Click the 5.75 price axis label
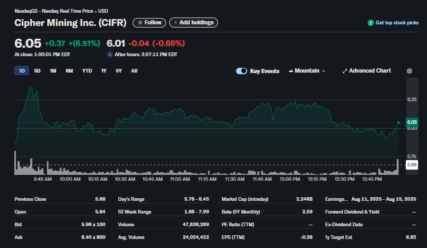This screenshot has height=248, width=427. tap(412, 156)
